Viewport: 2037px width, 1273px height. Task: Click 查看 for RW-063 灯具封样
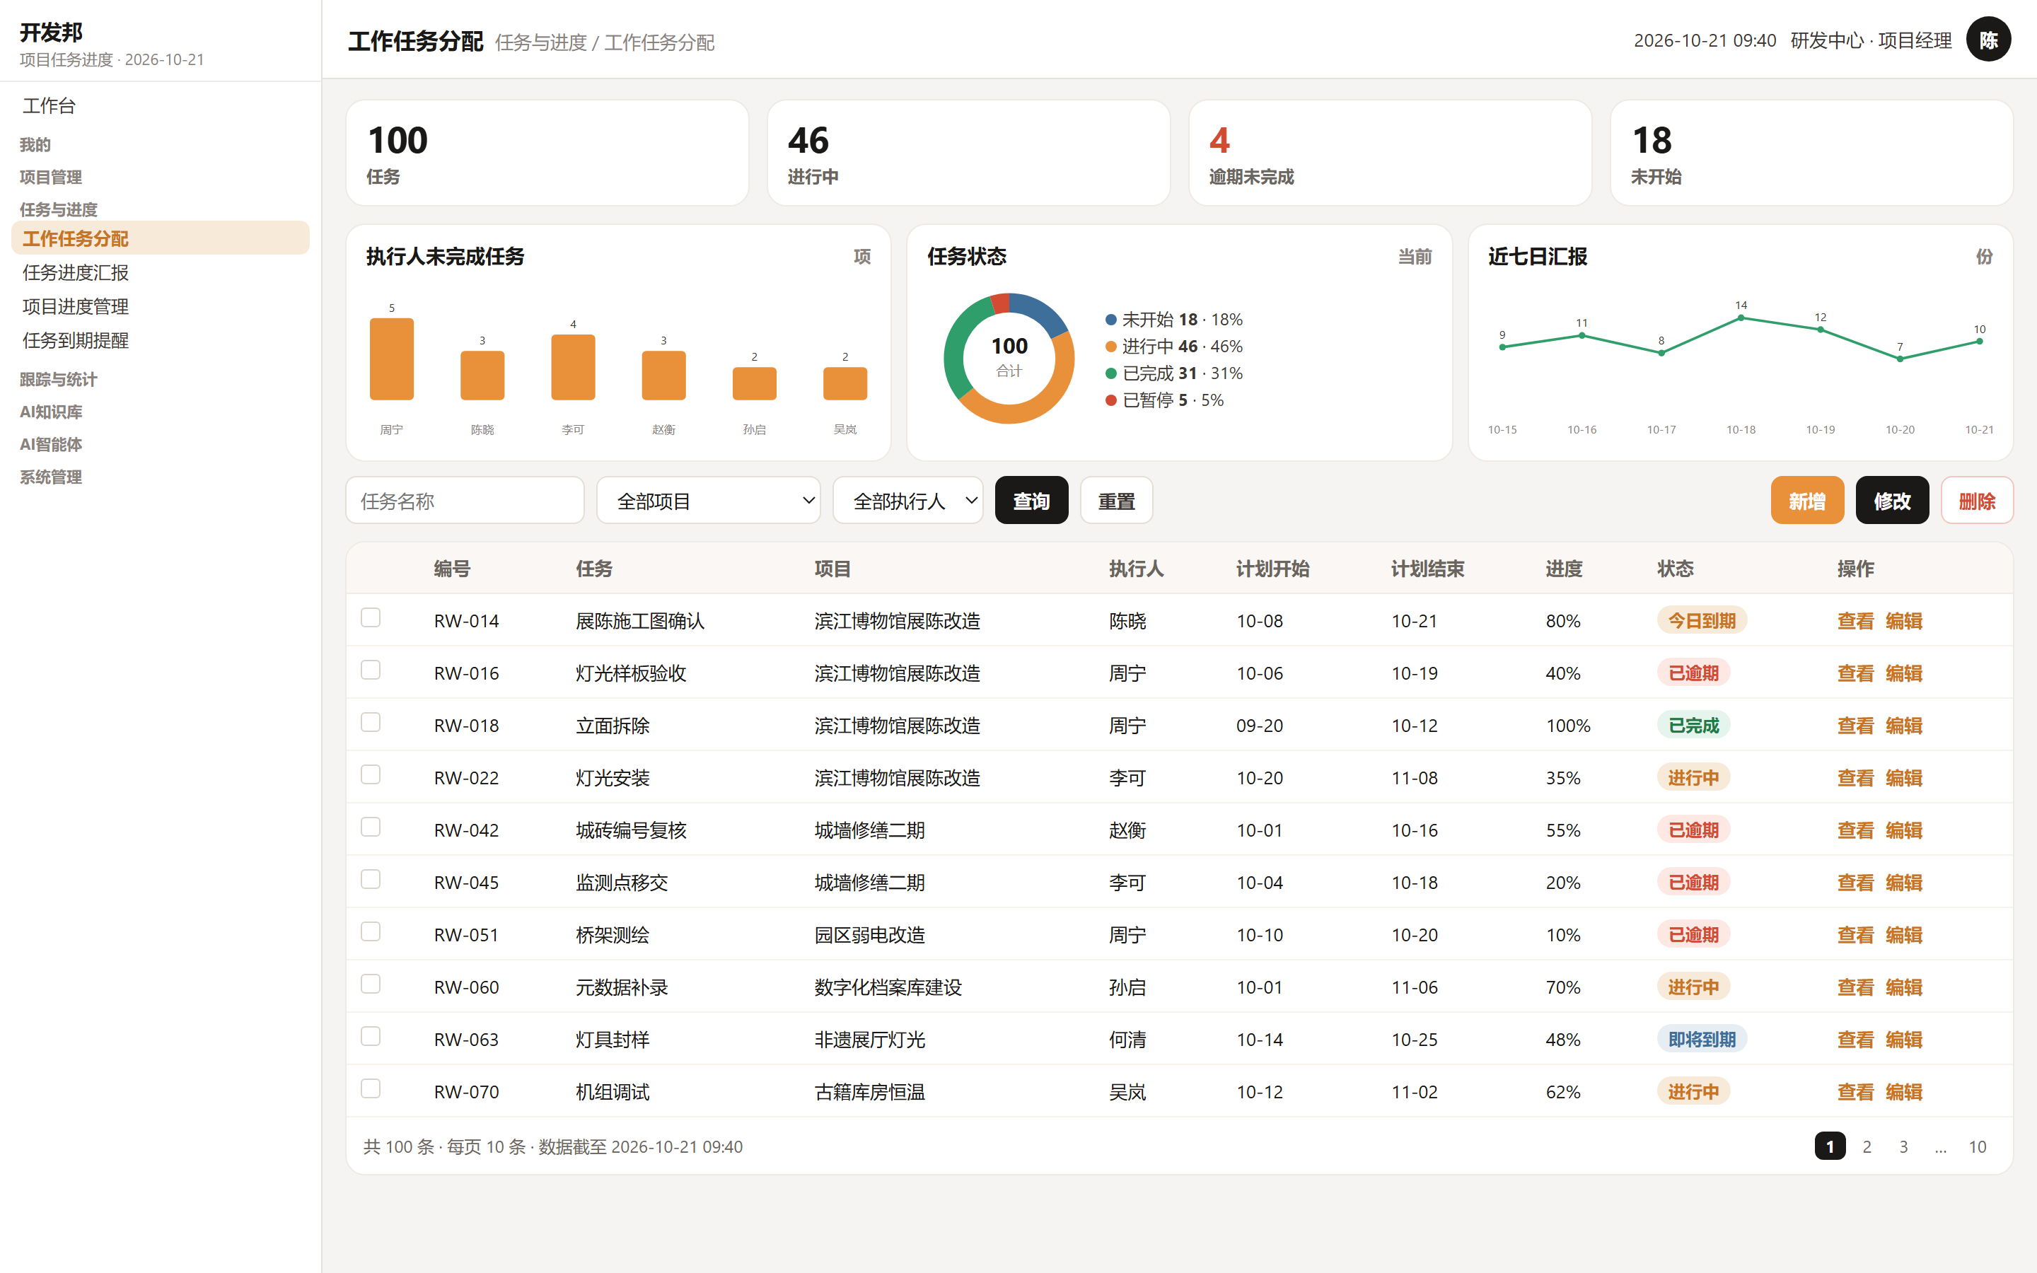(x=1855, y=1040)
